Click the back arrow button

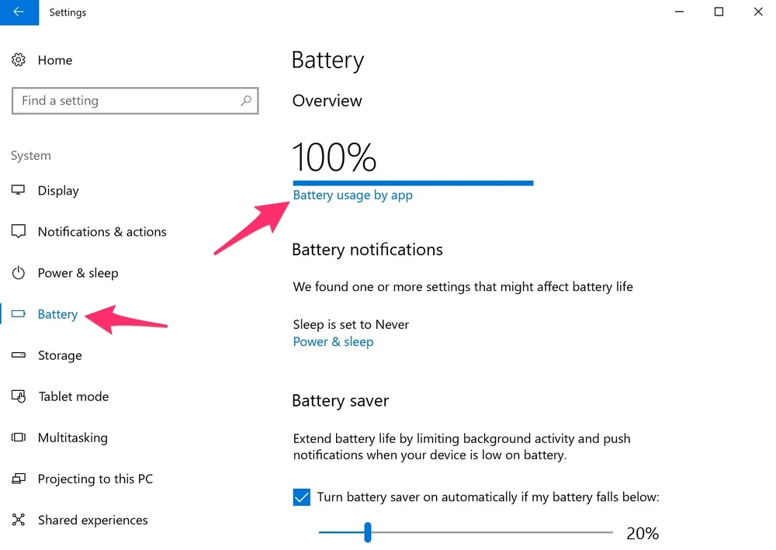tap(18, 12)
